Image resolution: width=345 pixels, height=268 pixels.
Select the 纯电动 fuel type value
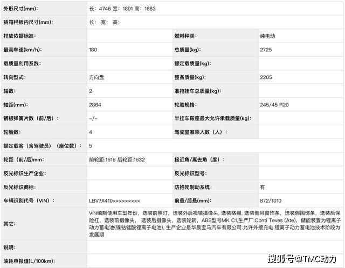tap(270, 36)
